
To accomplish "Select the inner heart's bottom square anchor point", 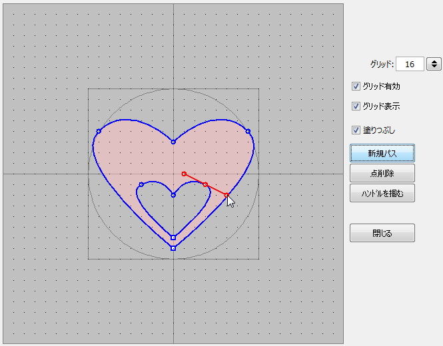I will coord(173,238).
